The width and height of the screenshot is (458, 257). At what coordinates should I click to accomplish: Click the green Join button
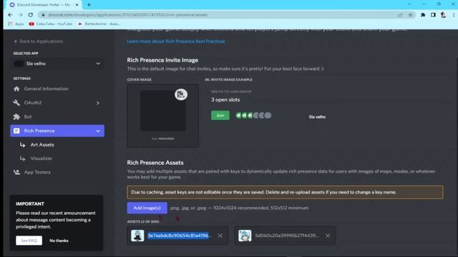[220, 116]
